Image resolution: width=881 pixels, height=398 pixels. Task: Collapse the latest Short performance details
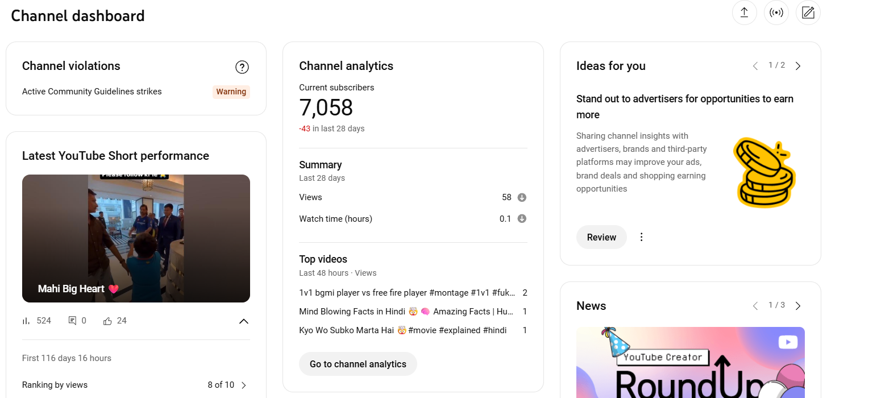244,321
